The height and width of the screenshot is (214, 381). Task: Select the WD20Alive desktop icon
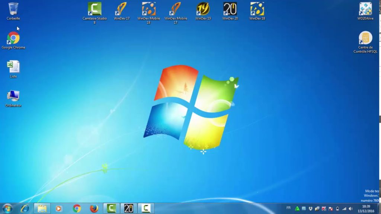[365, 11]
